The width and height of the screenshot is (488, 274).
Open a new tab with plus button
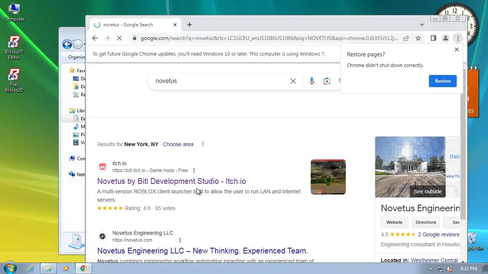[189, 25]
